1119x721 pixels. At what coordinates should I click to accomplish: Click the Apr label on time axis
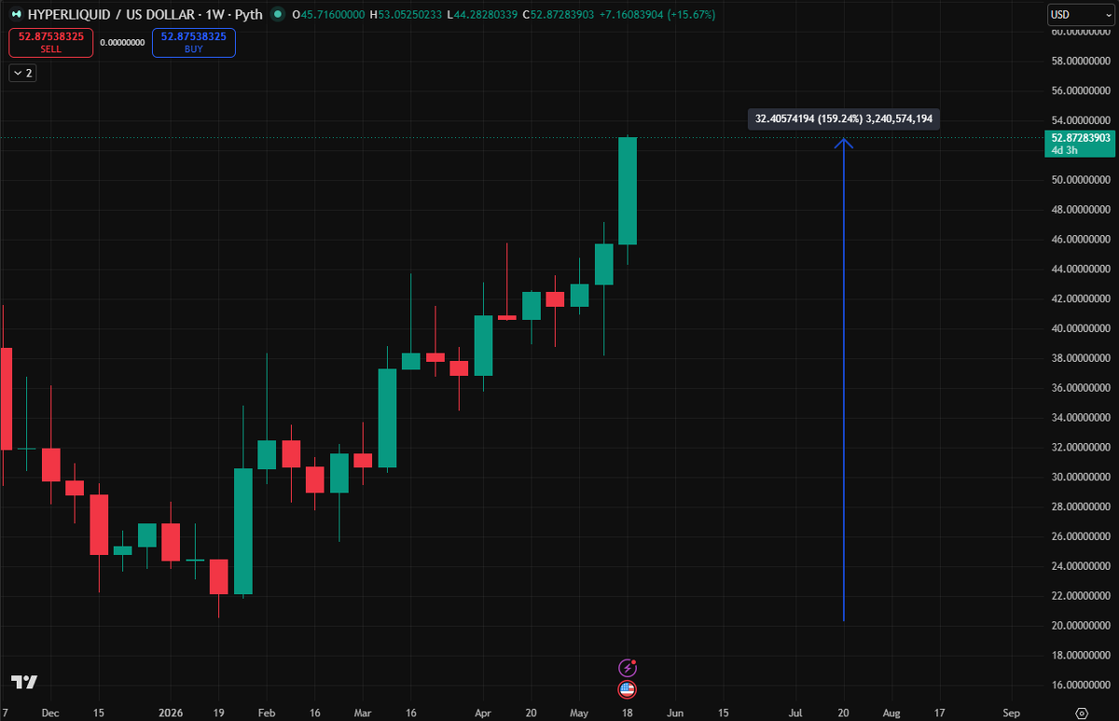(x=482, y=713)
